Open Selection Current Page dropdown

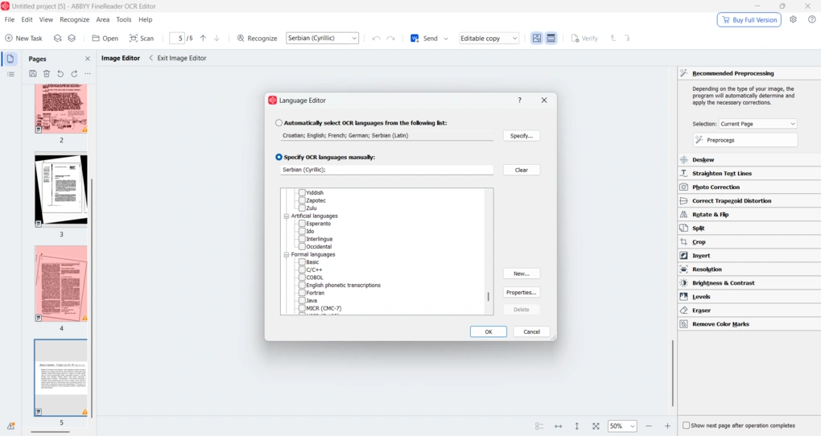pos(757,124)
